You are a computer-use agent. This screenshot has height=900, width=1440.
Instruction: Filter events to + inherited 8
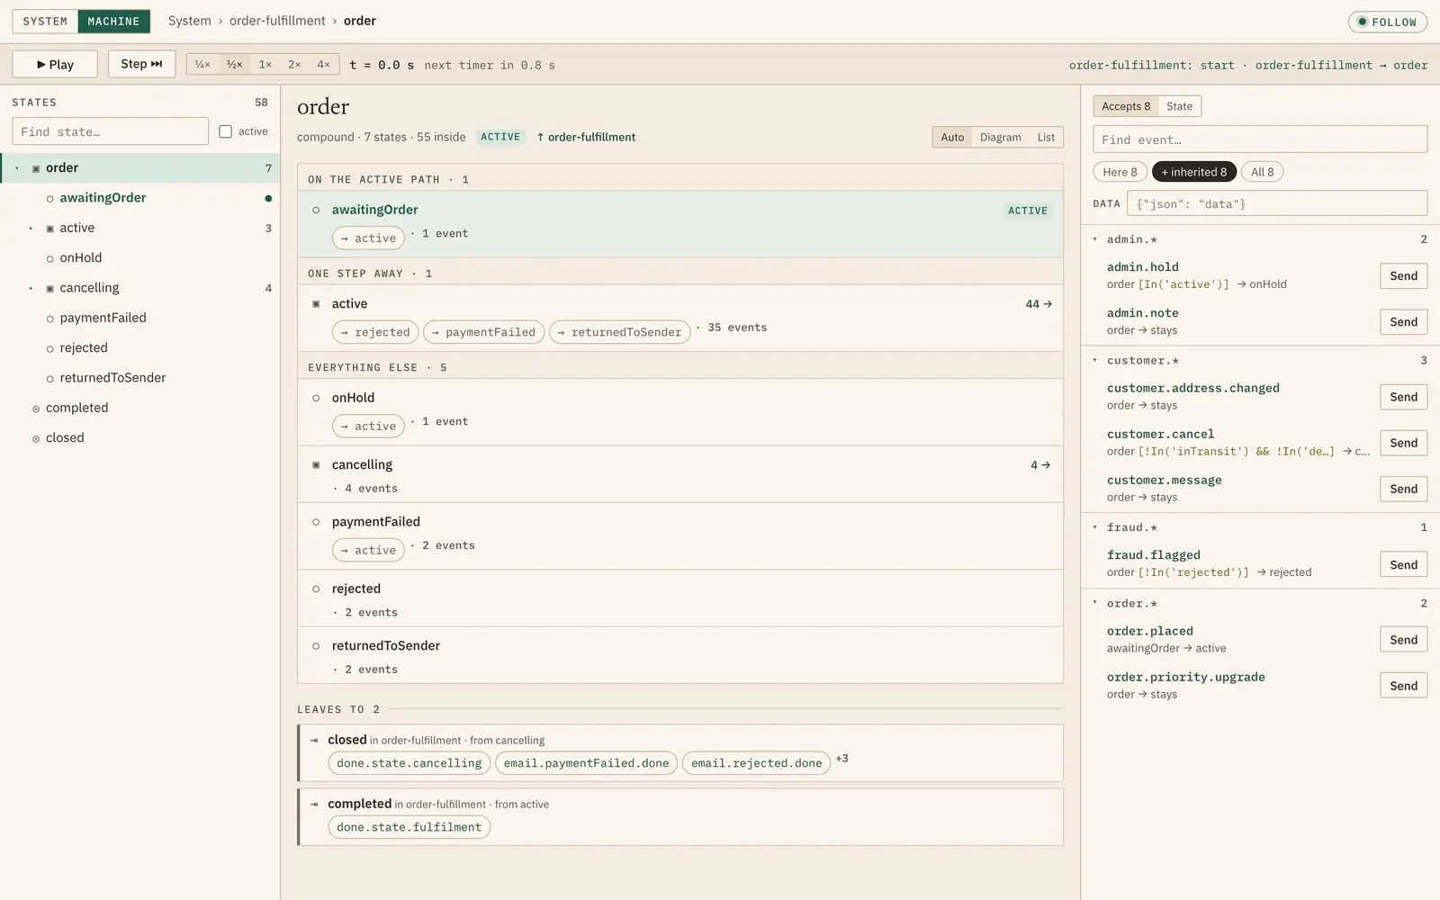[x=1194, y=172]
